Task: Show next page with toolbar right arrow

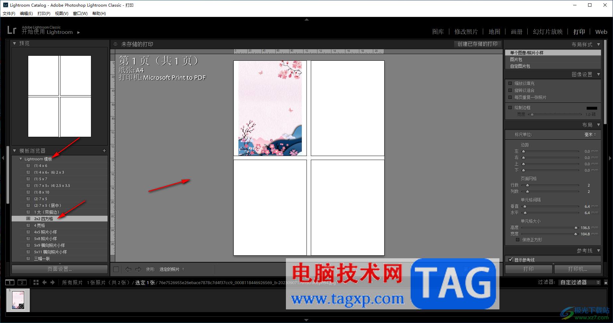Action: click(x=138, y=269)
